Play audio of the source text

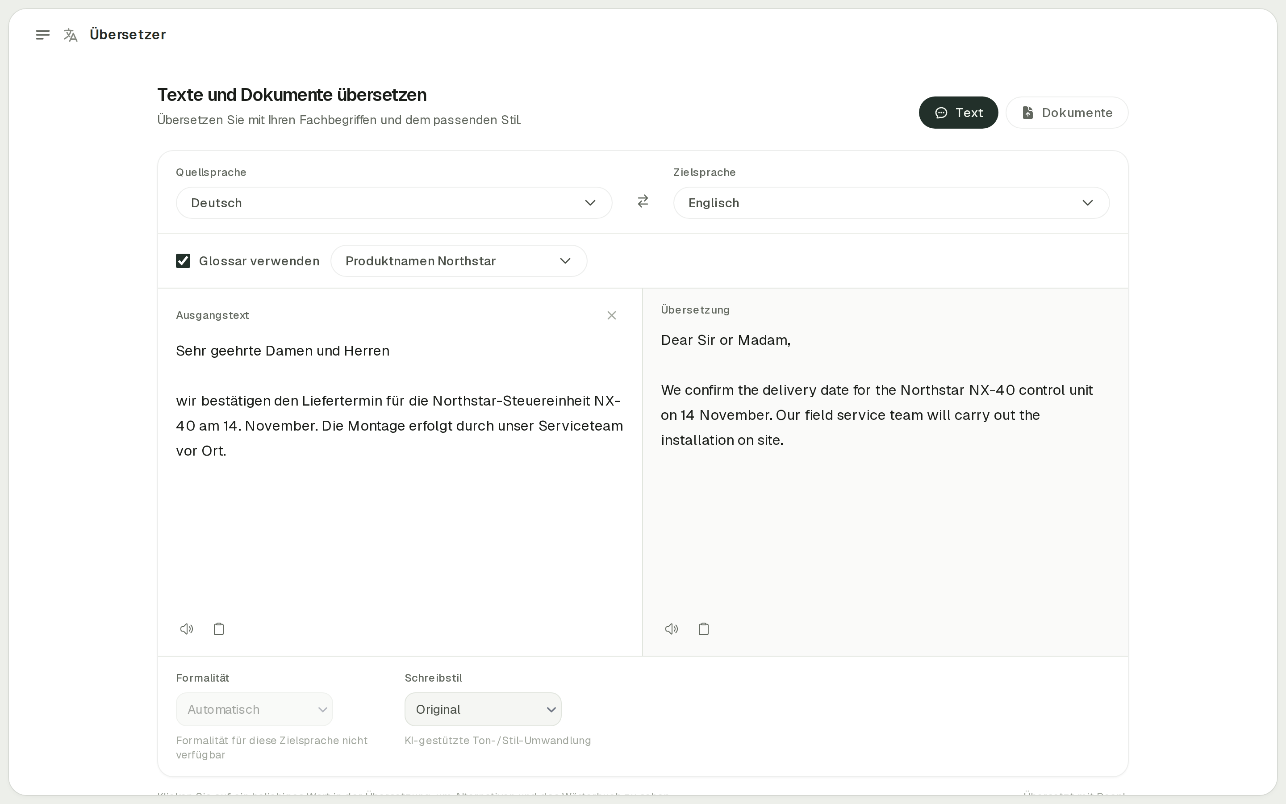coord(187,629)
